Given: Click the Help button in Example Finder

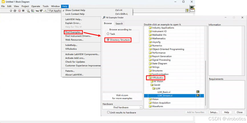Looking at the screenshot, I should point(226,112).
